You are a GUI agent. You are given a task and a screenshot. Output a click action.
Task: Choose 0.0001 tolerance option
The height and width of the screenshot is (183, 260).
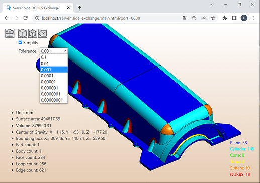click(x=54, y=76)
